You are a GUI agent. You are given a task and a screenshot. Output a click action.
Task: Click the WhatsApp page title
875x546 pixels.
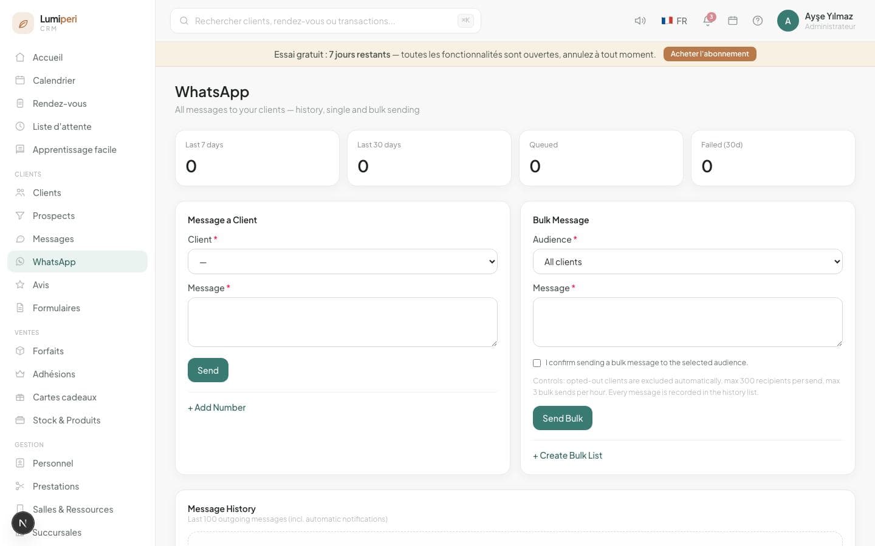tap(212, 92)
